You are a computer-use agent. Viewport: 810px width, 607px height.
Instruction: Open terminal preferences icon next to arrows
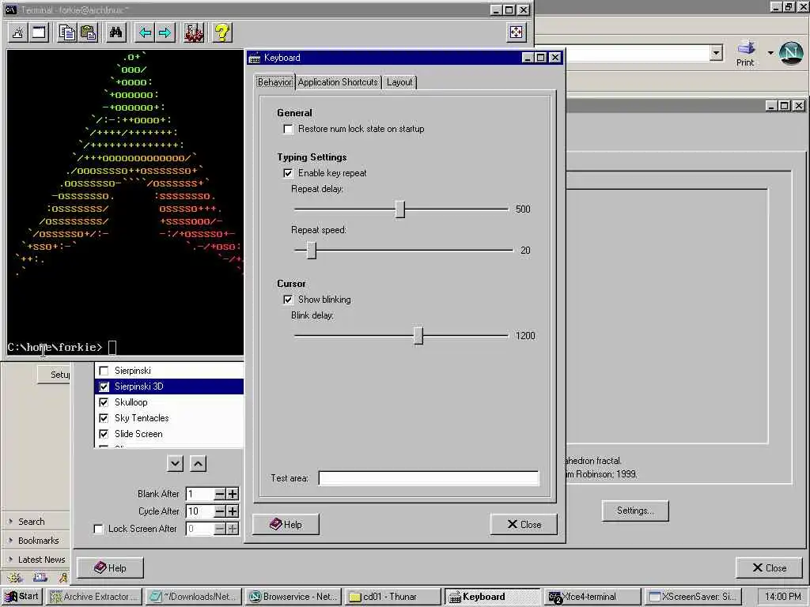(194, 33)
